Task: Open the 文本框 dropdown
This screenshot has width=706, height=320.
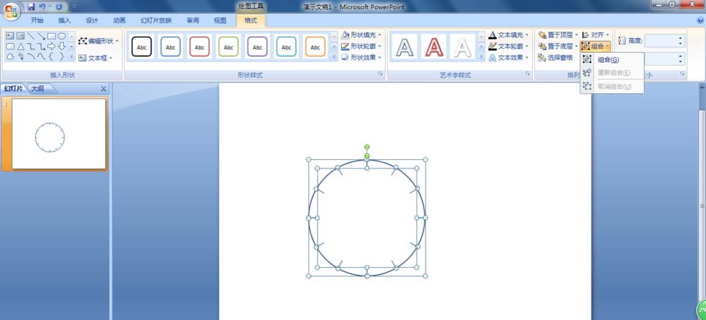Action: 95,58
